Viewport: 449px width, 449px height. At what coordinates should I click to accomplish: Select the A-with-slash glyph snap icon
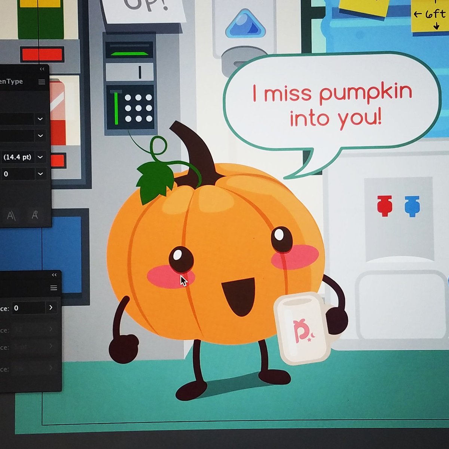pos(11,216)
